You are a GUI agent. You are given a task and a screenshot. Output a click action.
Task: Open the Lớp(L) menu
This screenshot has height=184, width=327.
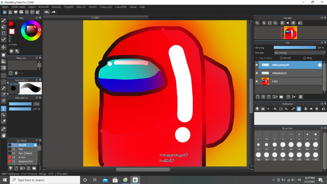pos(32,7)
